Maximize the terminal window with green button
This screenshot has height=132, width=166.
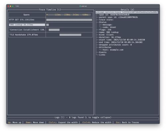click(13, 6)
